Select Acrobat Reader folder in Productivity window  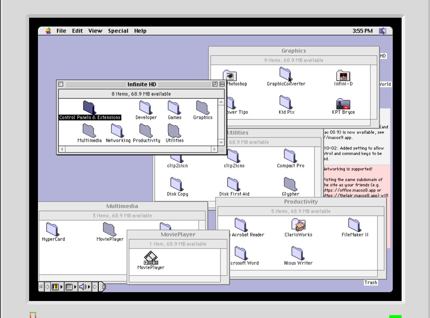[x=241, y=225]
